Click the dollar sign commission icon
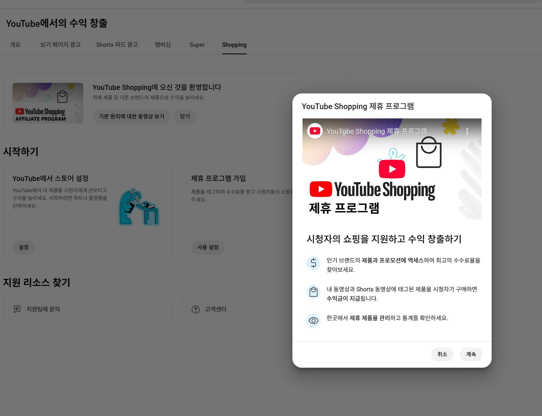Image resolution: width=542 pixels, height=416 pixels. (x=313, y=263)
